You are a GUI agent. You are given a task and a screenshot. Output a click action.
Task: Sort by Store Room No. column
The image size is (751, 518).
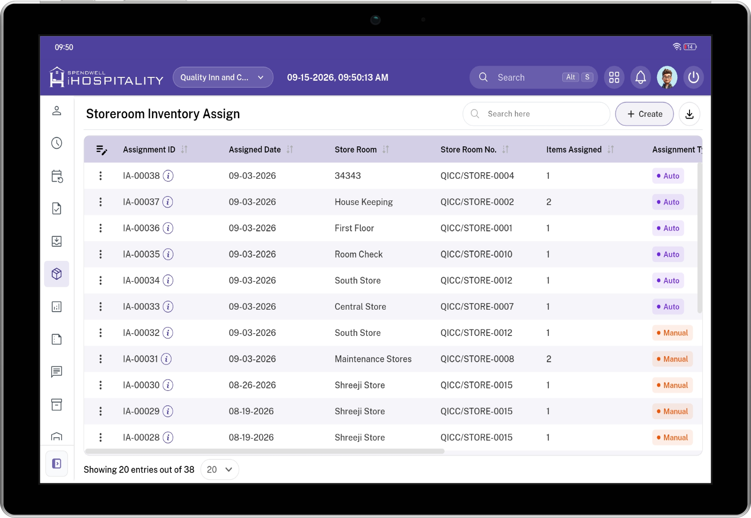[x=506, y=150]
